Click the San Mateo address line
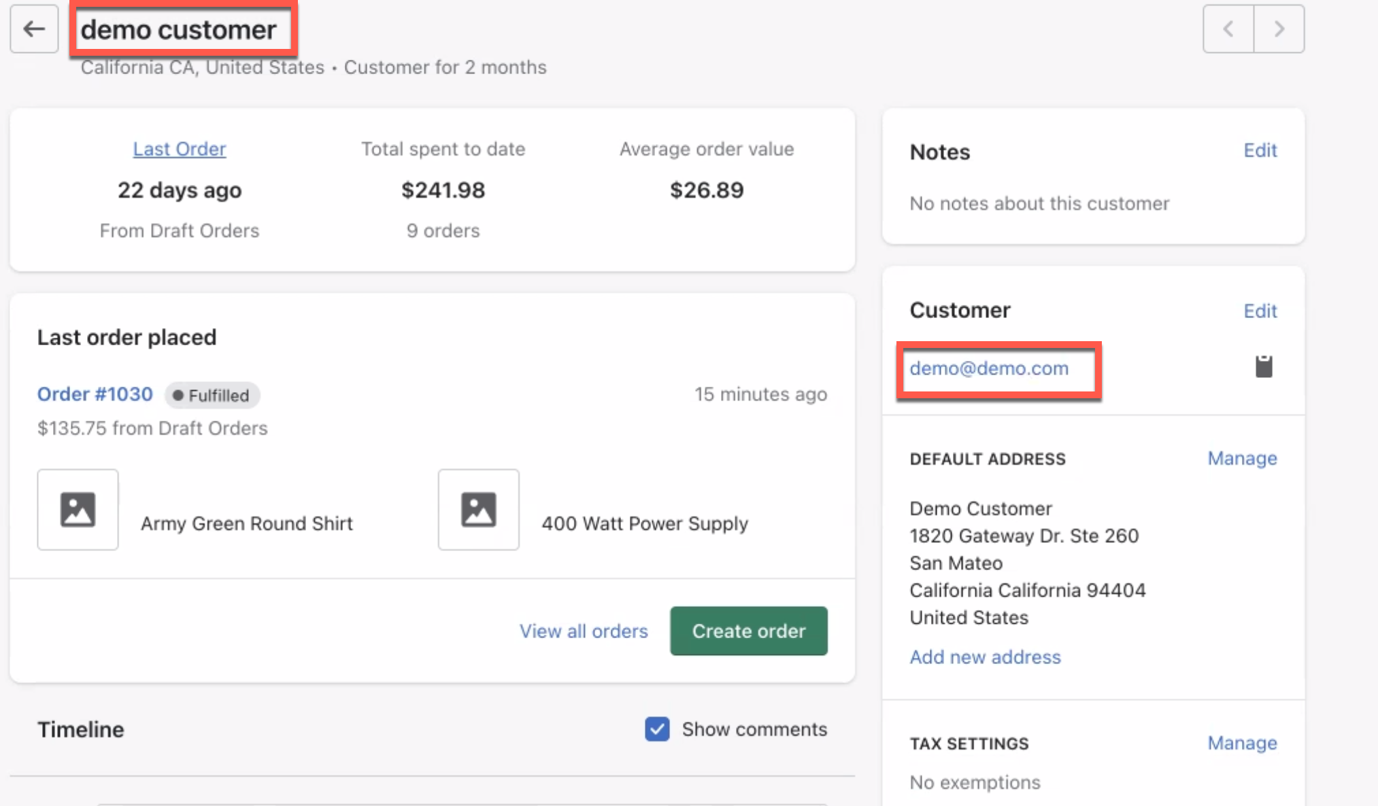This screenshot has width=1378, height=806. click(956, 563)
